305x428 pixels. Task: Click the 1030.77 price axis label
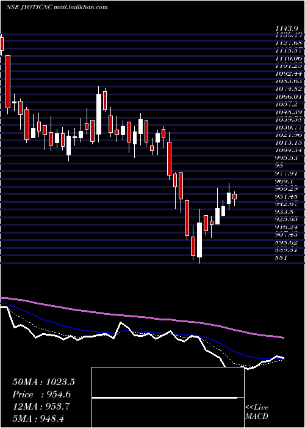(x=287, y=127)
